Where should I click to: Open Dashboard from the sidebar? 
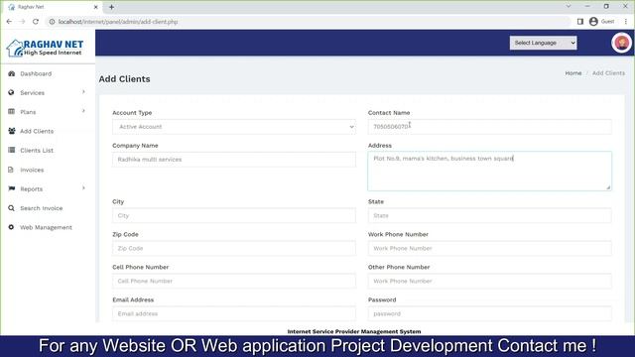pos(36,73)
